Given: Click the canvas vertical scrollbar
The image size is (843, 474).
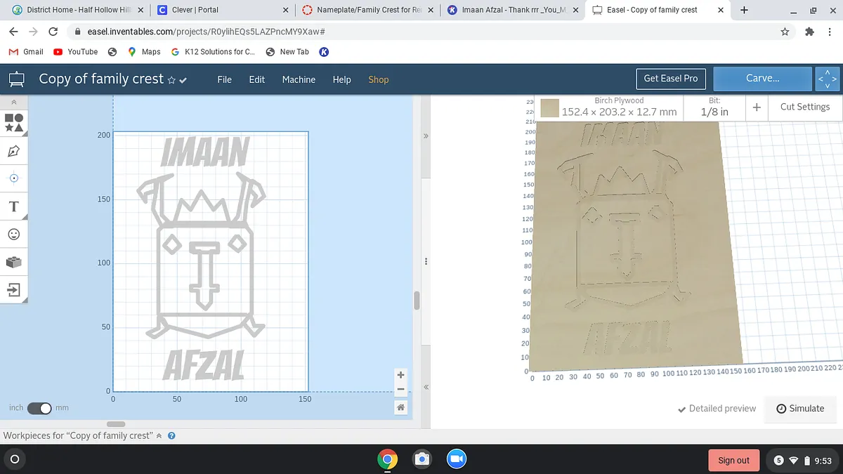Looking at the screenshot, I should (x=417, y=301).
